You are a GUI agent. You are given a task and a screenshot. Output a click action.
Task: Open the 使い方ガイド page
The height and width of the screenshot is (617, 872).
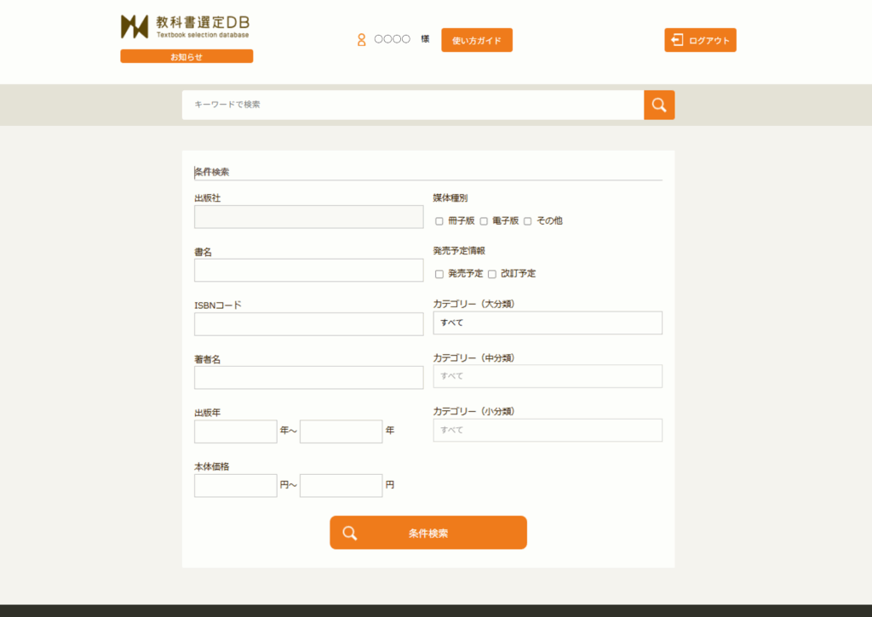(476, 39)
